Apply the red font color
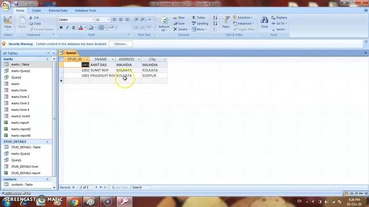 click(x=81, y=28)
